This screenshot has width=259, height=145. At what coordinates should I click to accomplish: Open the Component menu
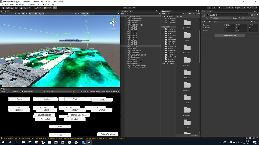(31, 4)
